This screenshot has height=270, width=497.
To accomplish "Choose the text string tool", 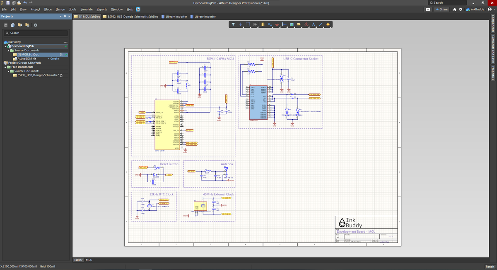I will click(x=314, y=24).
